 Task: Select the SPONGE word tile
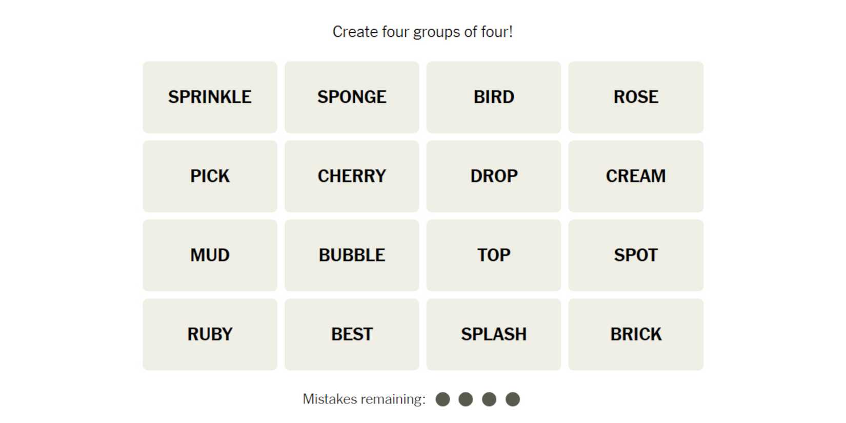point(352,97)
